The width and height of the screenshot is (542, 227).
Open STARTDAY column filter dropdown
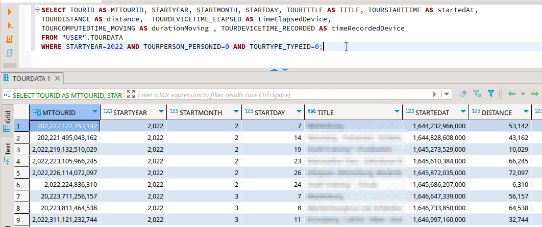click(x=299, y=111)
